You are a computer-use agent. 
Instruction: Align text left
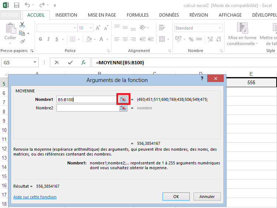click(117, 39)
